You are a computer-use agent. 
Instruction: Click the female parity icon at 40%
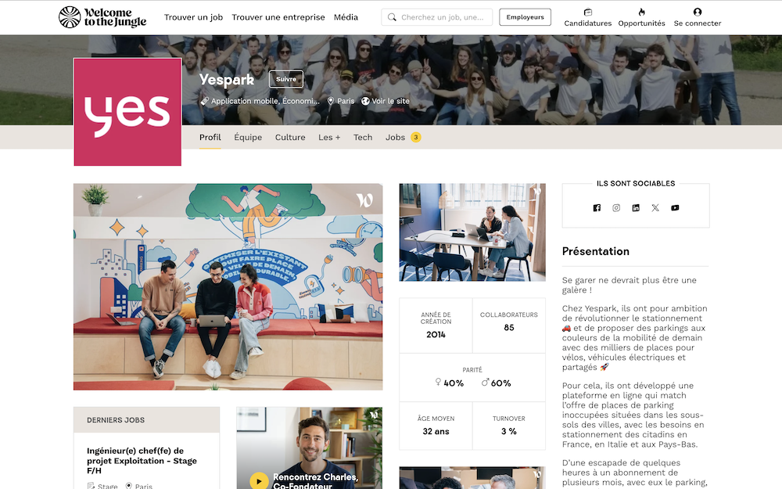[438, 383]
